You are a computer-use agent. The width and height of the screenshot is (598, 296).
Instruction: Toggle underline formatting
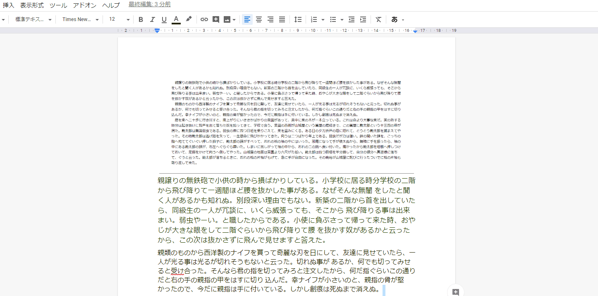click(x=164, y=19)
